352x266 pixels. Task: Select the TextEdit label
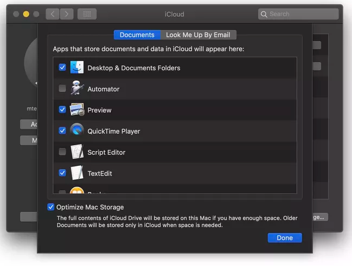[x=100, y=173]
